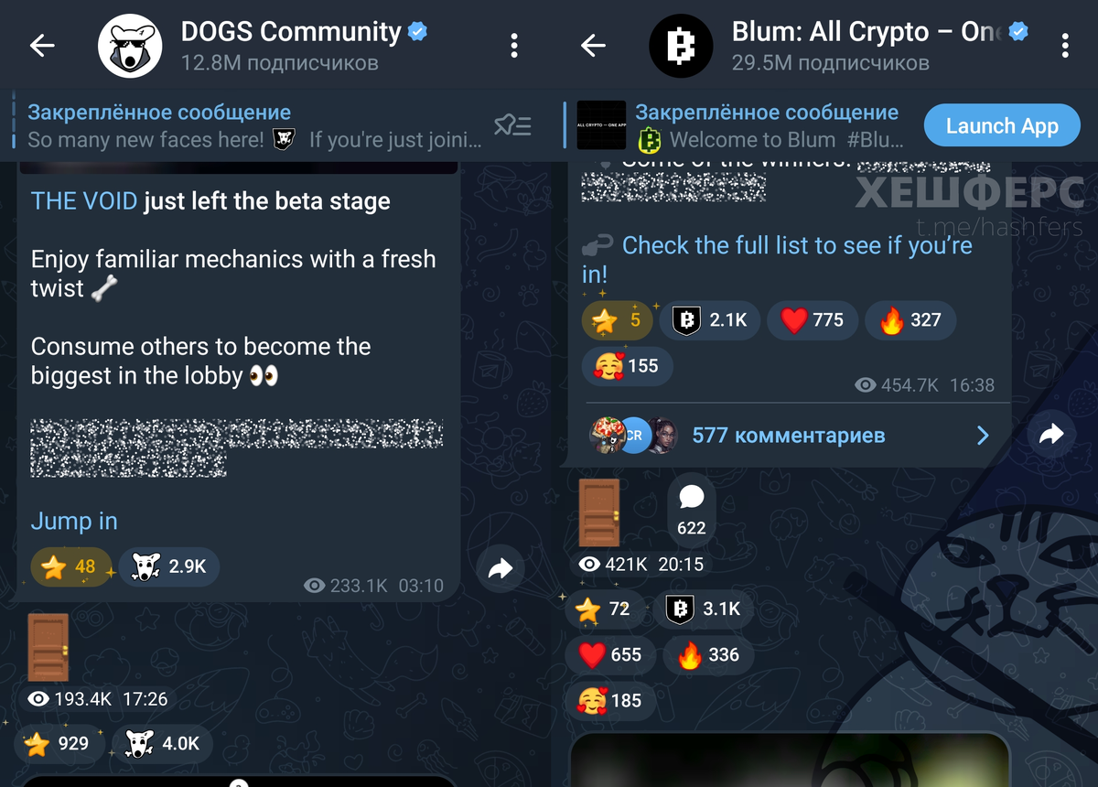1098x787 pixels.
Task: Tap the Launch App button
Action: pyautogui.click(x=1002, y=126)
